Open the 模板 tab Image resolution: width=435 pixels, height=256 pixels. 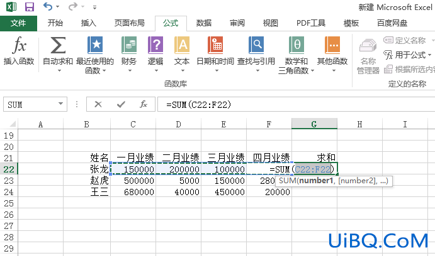[351, 23]
